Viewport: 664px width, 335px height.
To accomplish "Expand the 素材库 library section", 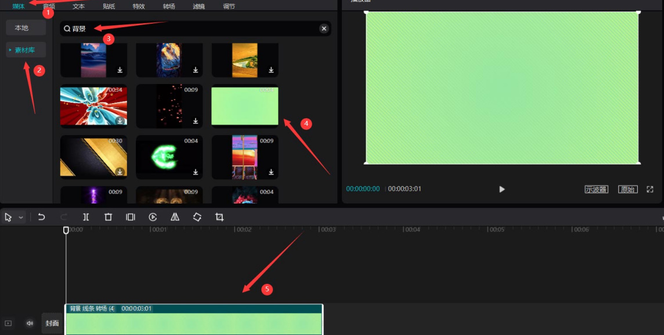I will coord(26,50).
